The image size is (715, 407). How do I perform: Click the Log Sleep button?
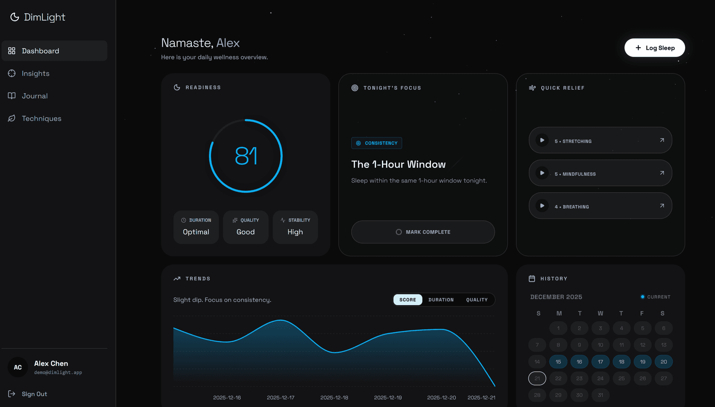tap(654, 48)
